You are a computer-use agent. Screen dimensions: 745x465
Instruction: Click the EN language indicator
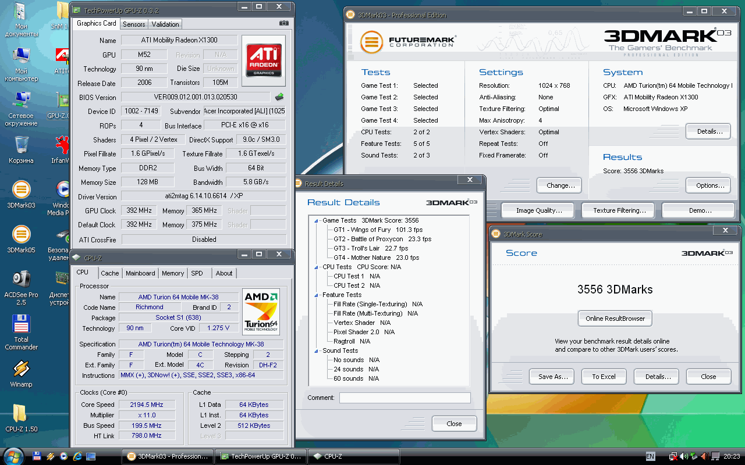tap(650, 457)
